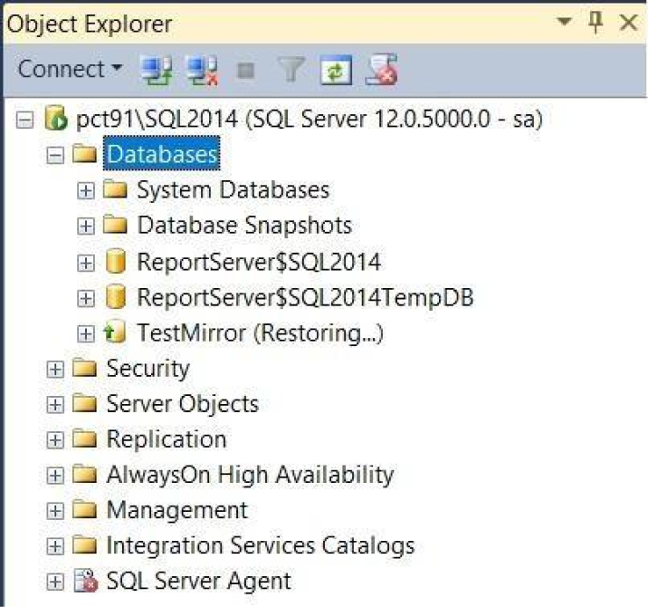The width and height of the screenshot is (648, 607).
Task: Select the AlwaysOn High Availability label
Action: click(x=250, y=475)
